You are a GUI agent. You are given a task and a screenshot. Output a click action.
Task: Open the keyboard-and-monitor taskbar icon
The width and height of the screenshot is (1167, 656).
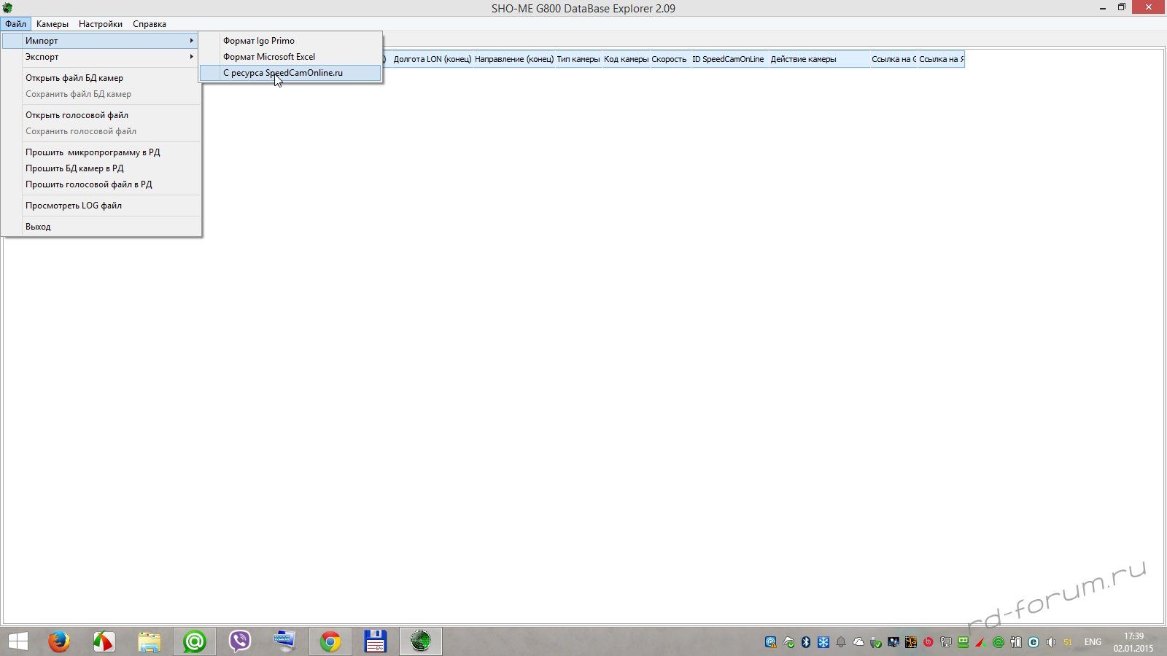point(284,641)
